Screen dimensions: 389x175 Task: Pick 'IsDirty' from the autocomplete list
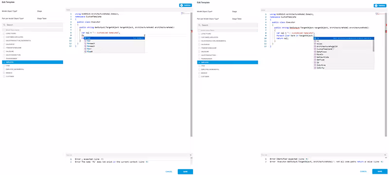343,68
